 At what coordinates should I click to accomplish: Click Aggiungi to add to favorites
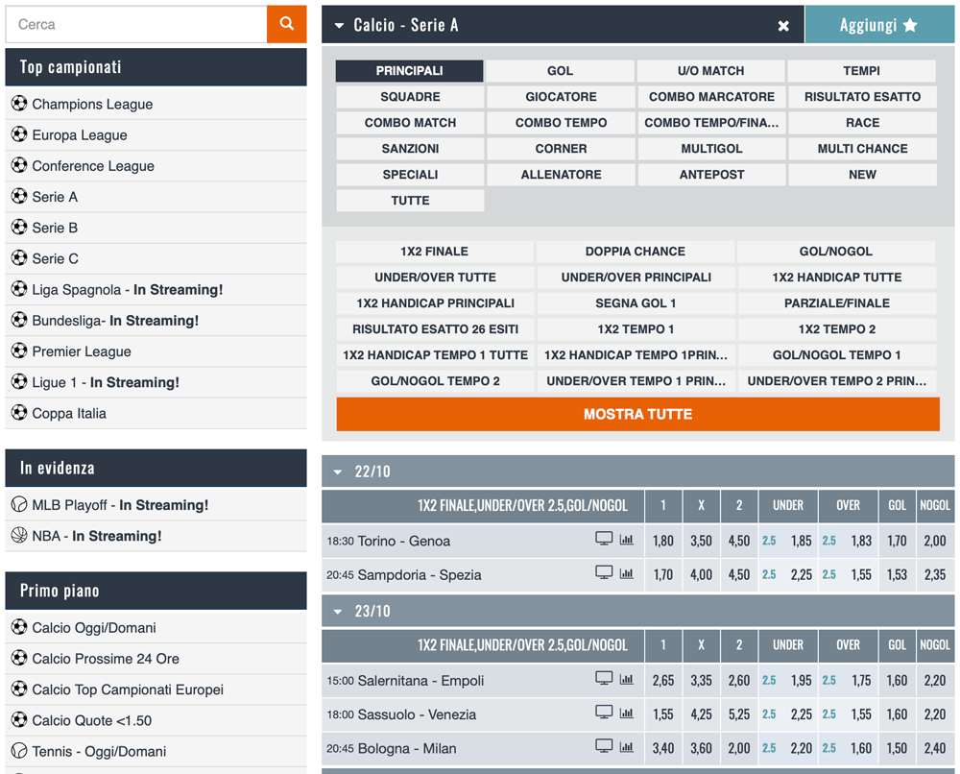pos(879,25)
